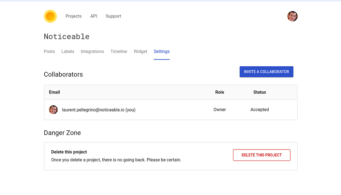Click the laurent.pellegrino@noticeable.io collaborator email
Viewport: 341px width, 195px height.
coord(98,110)
